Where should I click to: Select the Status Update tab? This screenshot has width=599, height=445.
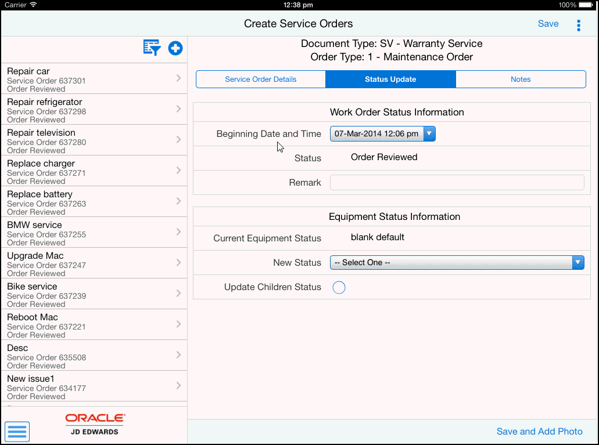click(x=390, y=79)
